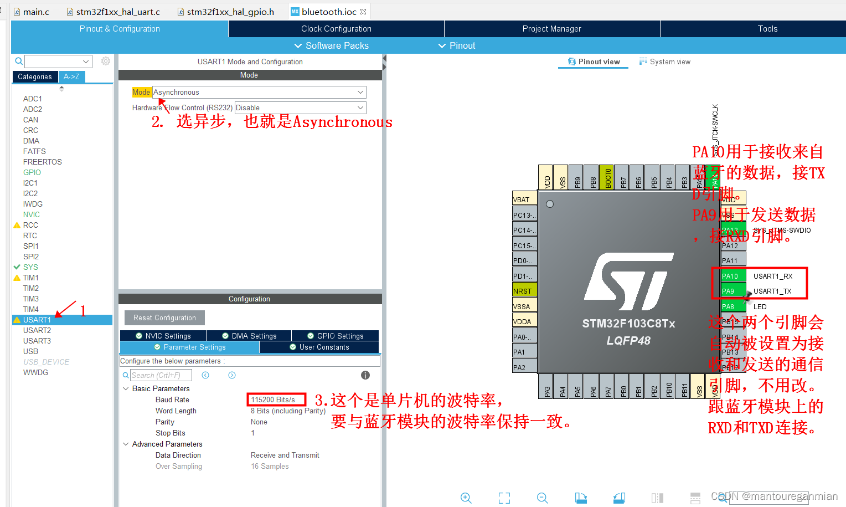This screenshot has height=507, width=846.
Task: Switch categories to A->Z listing
Action: 71,77
